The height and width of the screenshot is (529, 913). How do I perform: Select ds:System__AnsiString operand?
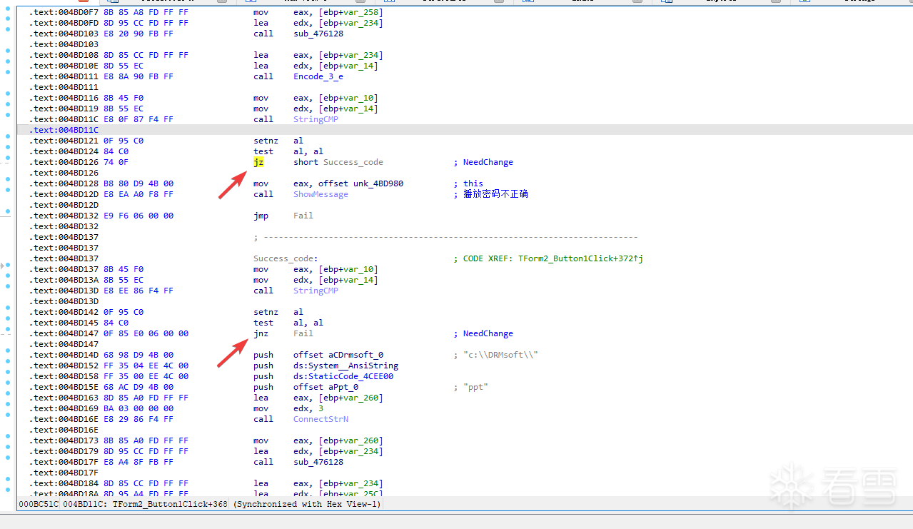[x=345, y=366]
